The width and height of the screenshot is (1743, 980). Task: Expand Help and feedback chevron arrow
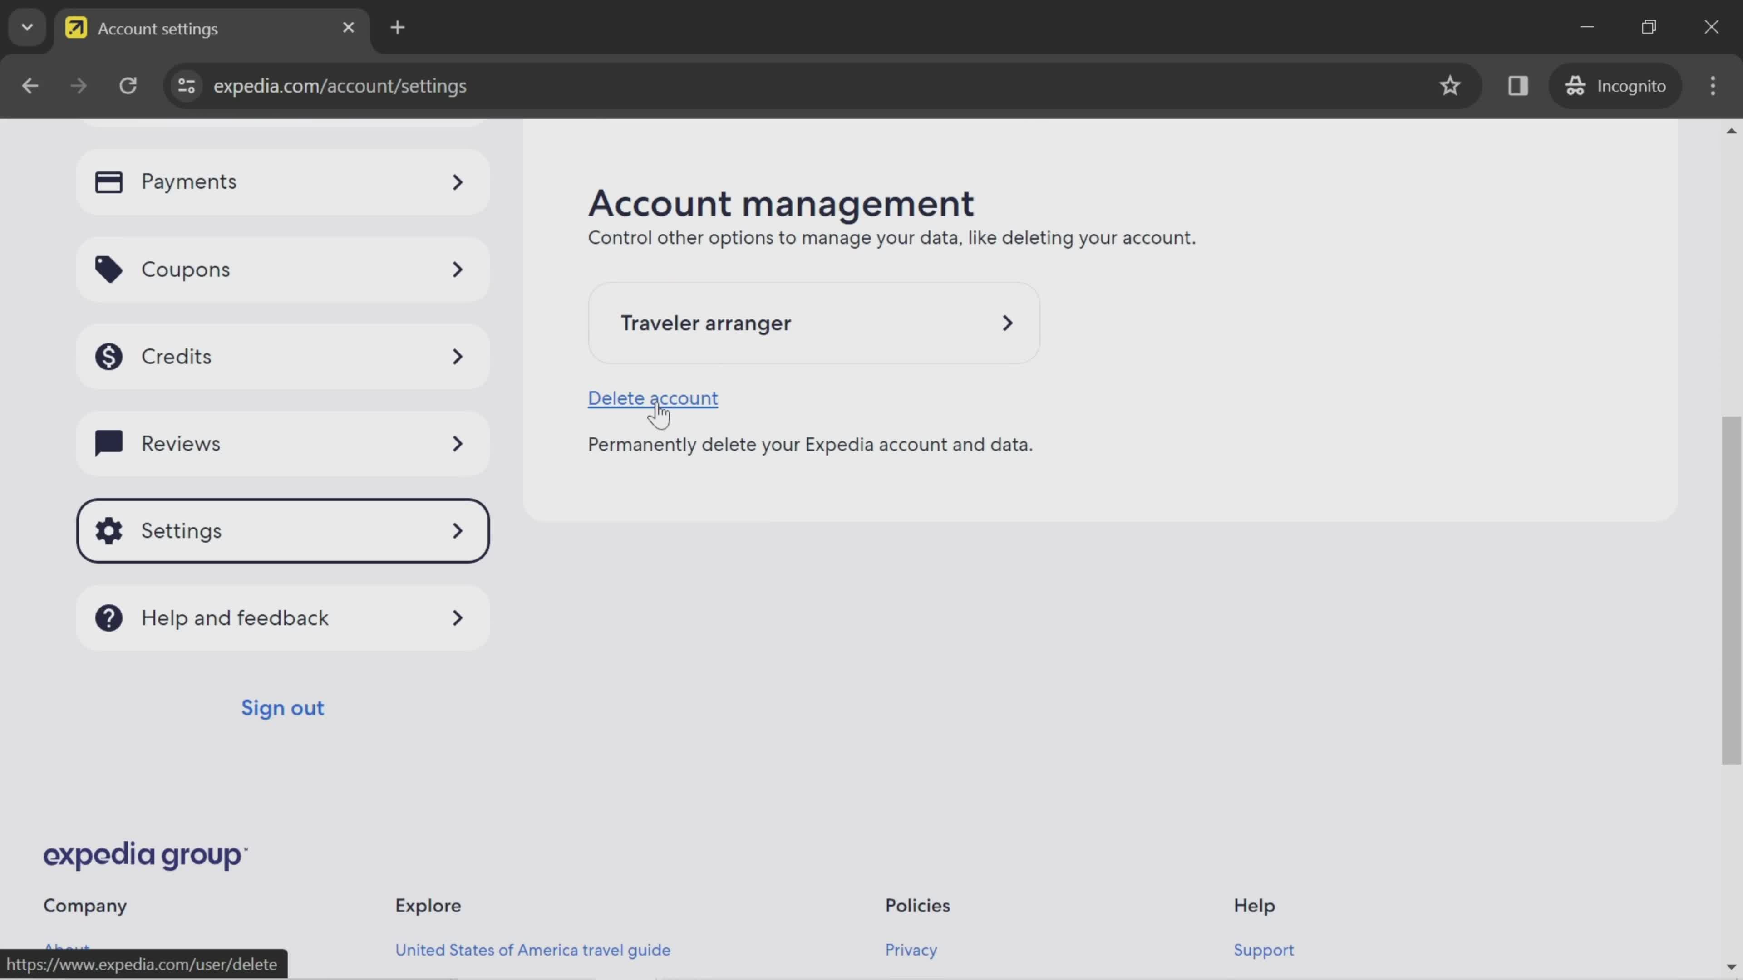pos(458,618)
